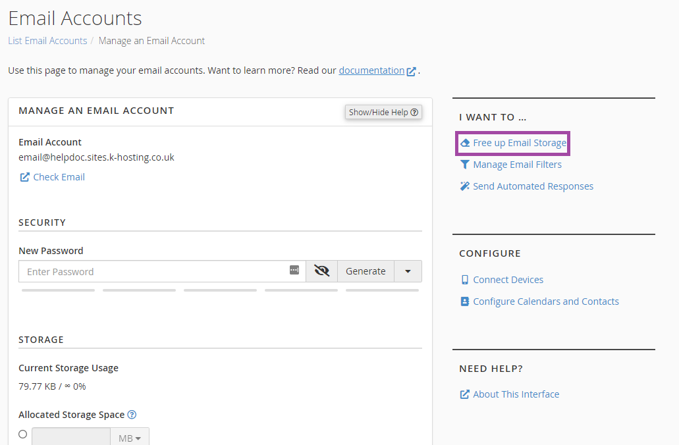Image resolution: width=679 pixels, height=445 pixels.
Task: Toggle password visibility with the crossed-eye button
Action: click(x=322, y=271)
